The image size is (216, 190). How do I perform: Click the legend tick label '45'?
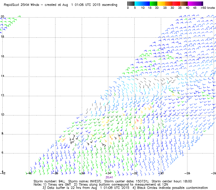(195, 8)
